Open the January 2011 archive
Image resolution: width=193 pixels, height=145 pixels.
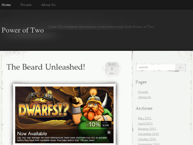point(147,129)
